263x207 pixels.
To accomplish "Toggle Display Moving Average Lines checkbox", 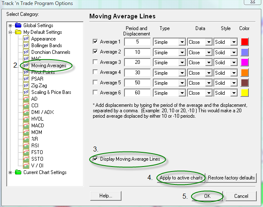I will pyautogui.click(x=95, y=159).
